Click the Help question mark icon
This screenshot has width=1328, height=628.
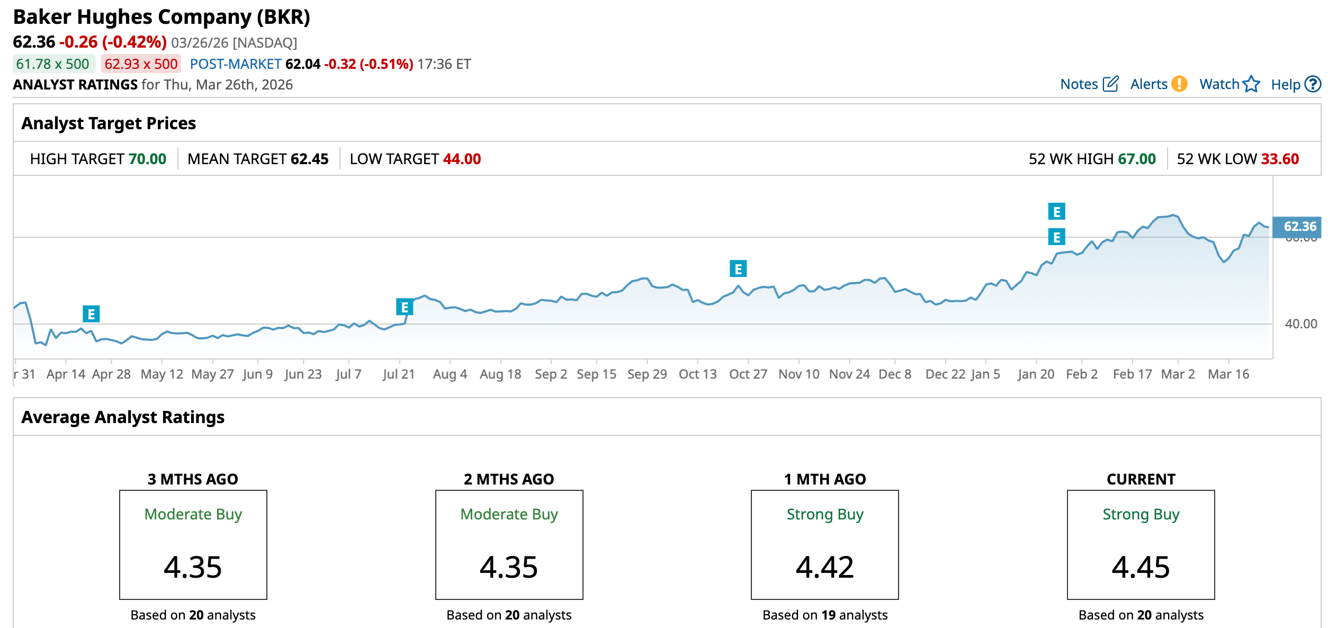pyautogui.click(x=1313, y=84)
